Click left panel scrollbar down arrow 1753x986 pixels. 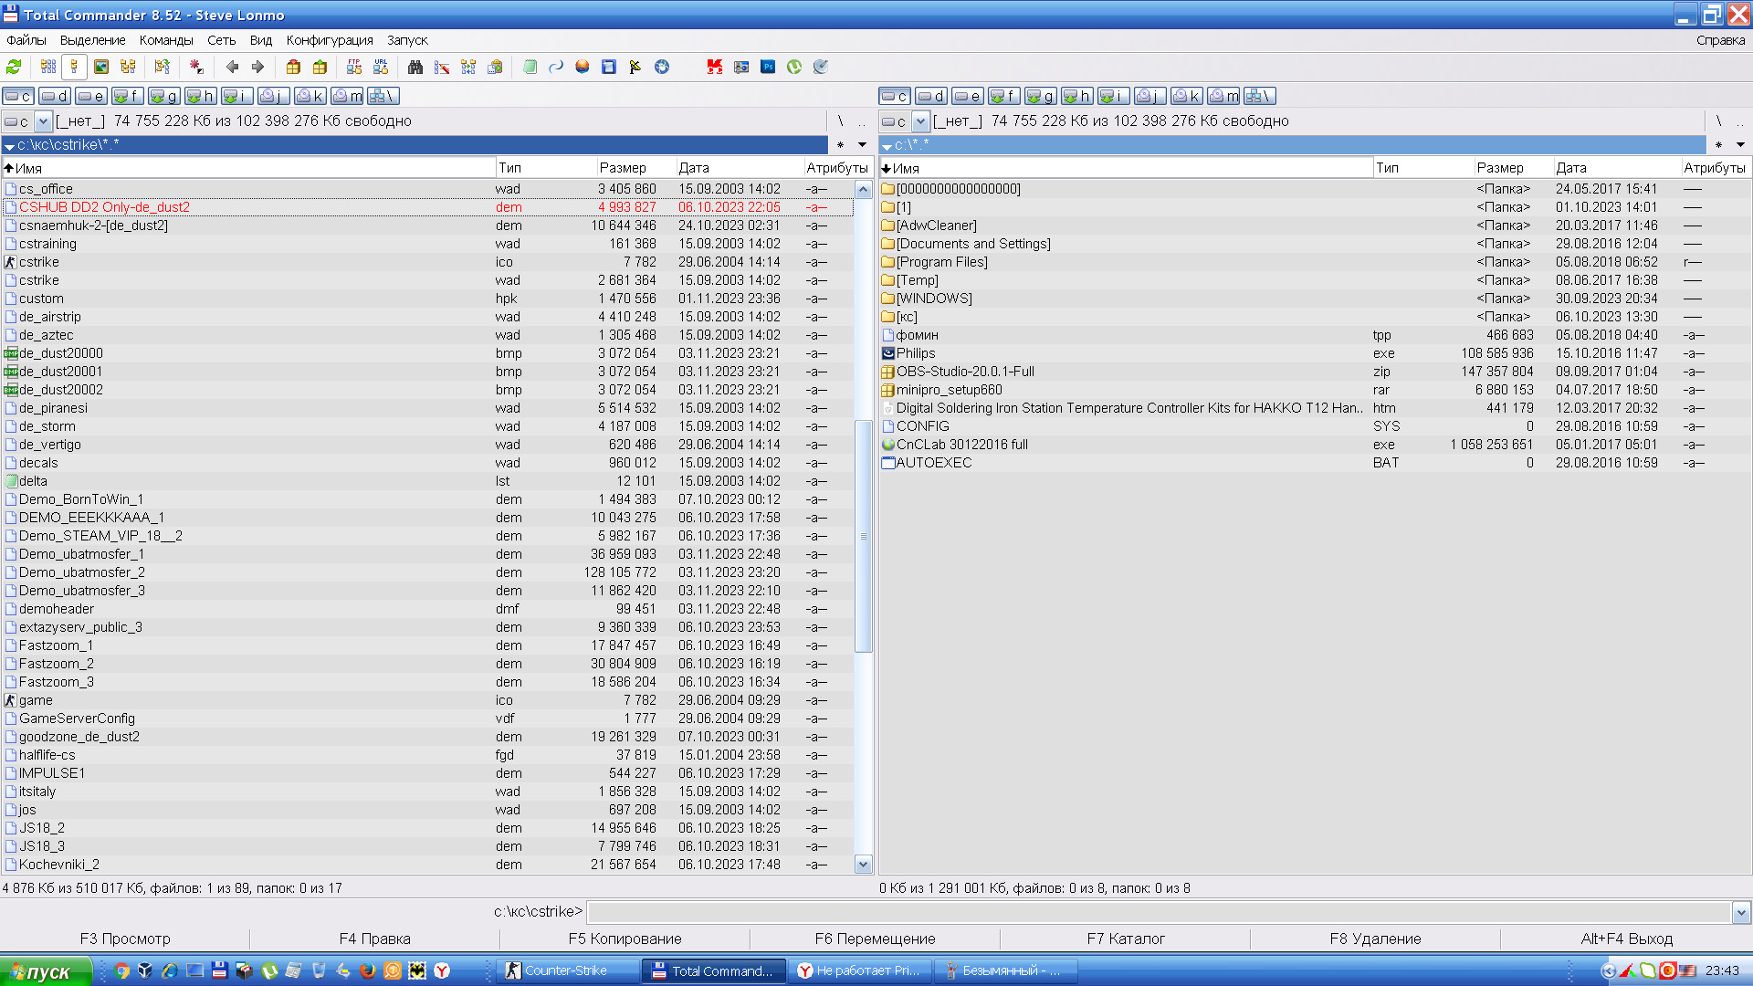[864, 864]
